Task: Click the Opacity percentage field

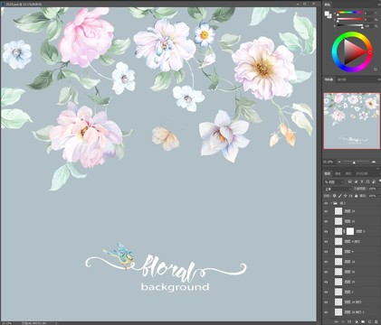Action: coord(372,189)
